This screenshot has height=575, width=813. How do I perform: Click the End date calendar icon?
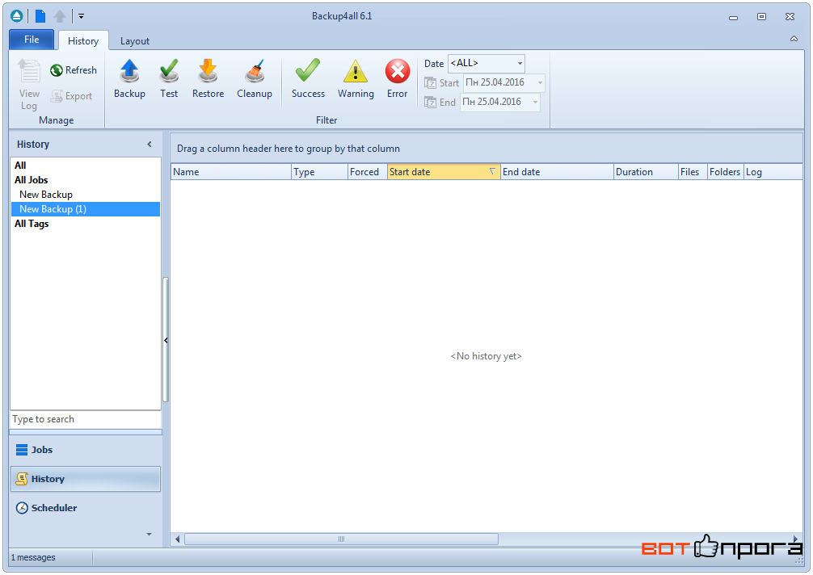pyautogui.click(x=431, y=102)
